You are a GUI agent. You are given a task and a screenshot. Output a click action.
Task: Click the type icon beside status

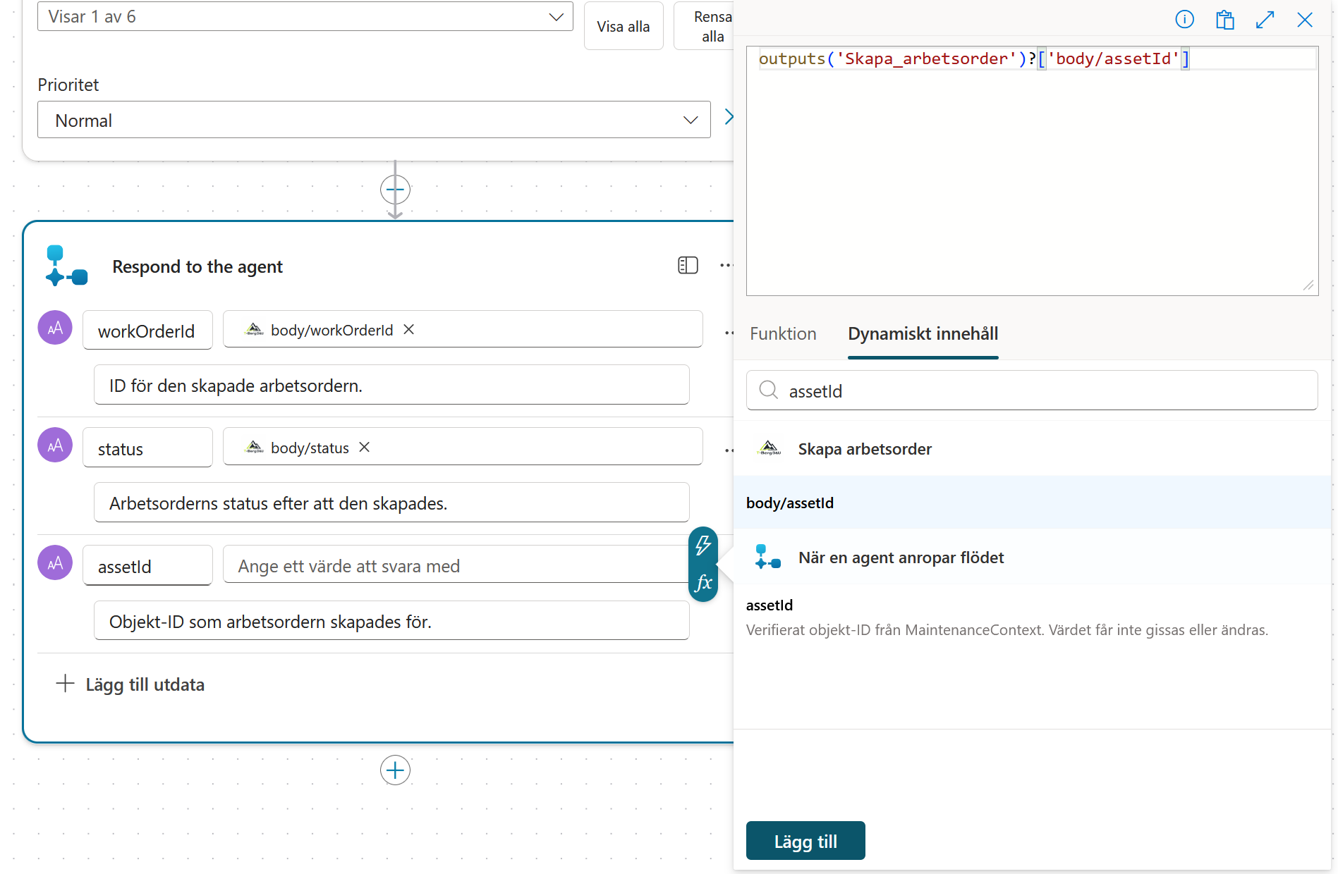[x=55, y=445]
